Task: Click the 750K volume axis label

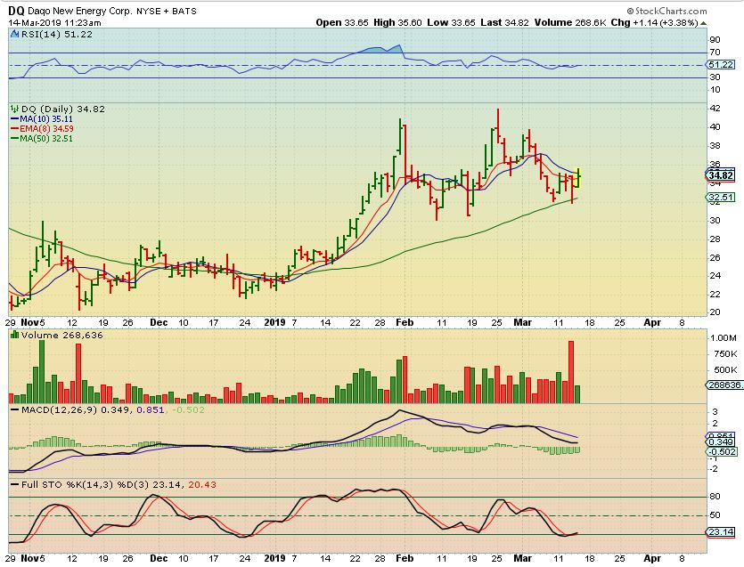Action: click(724, 354)
